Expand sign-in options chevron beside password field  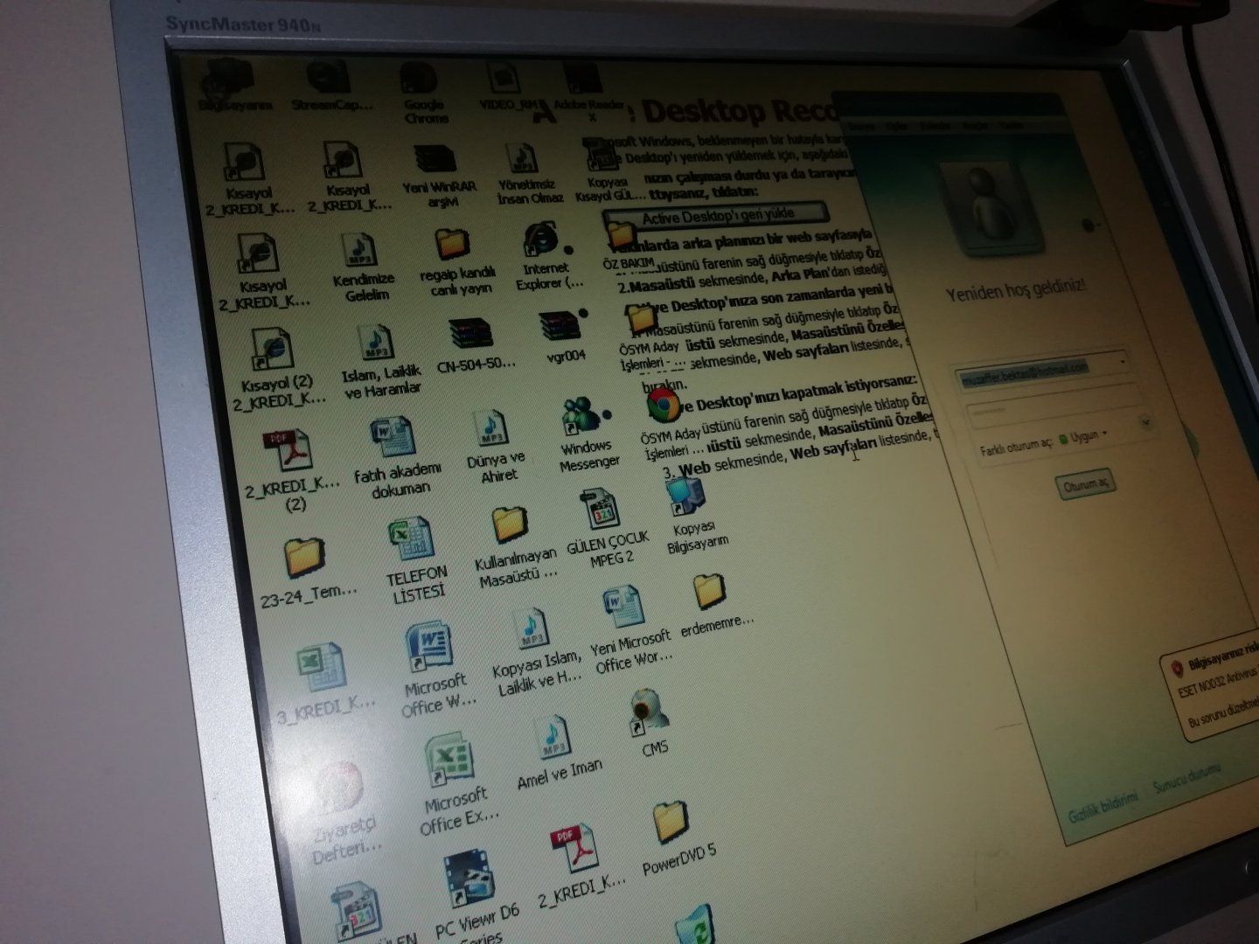tap(1145, 424)
